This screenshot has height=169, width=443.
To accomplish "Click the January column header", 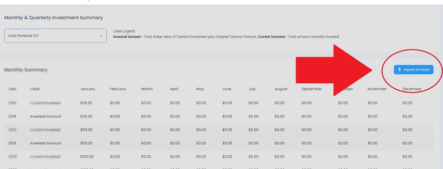I will tap(88, 89).
